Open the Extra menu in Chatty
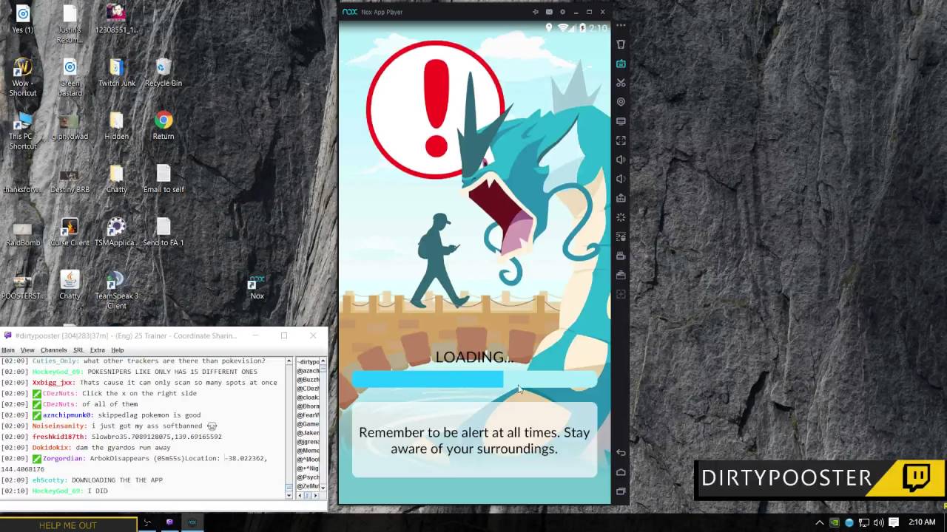 pos(98,350)
